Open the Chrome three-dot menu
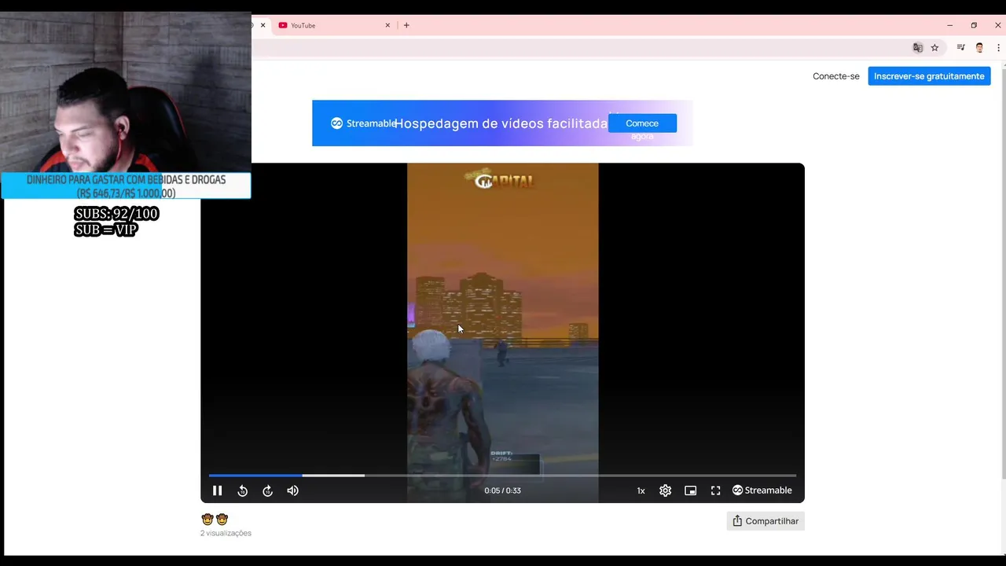 (x=998, y=48)
